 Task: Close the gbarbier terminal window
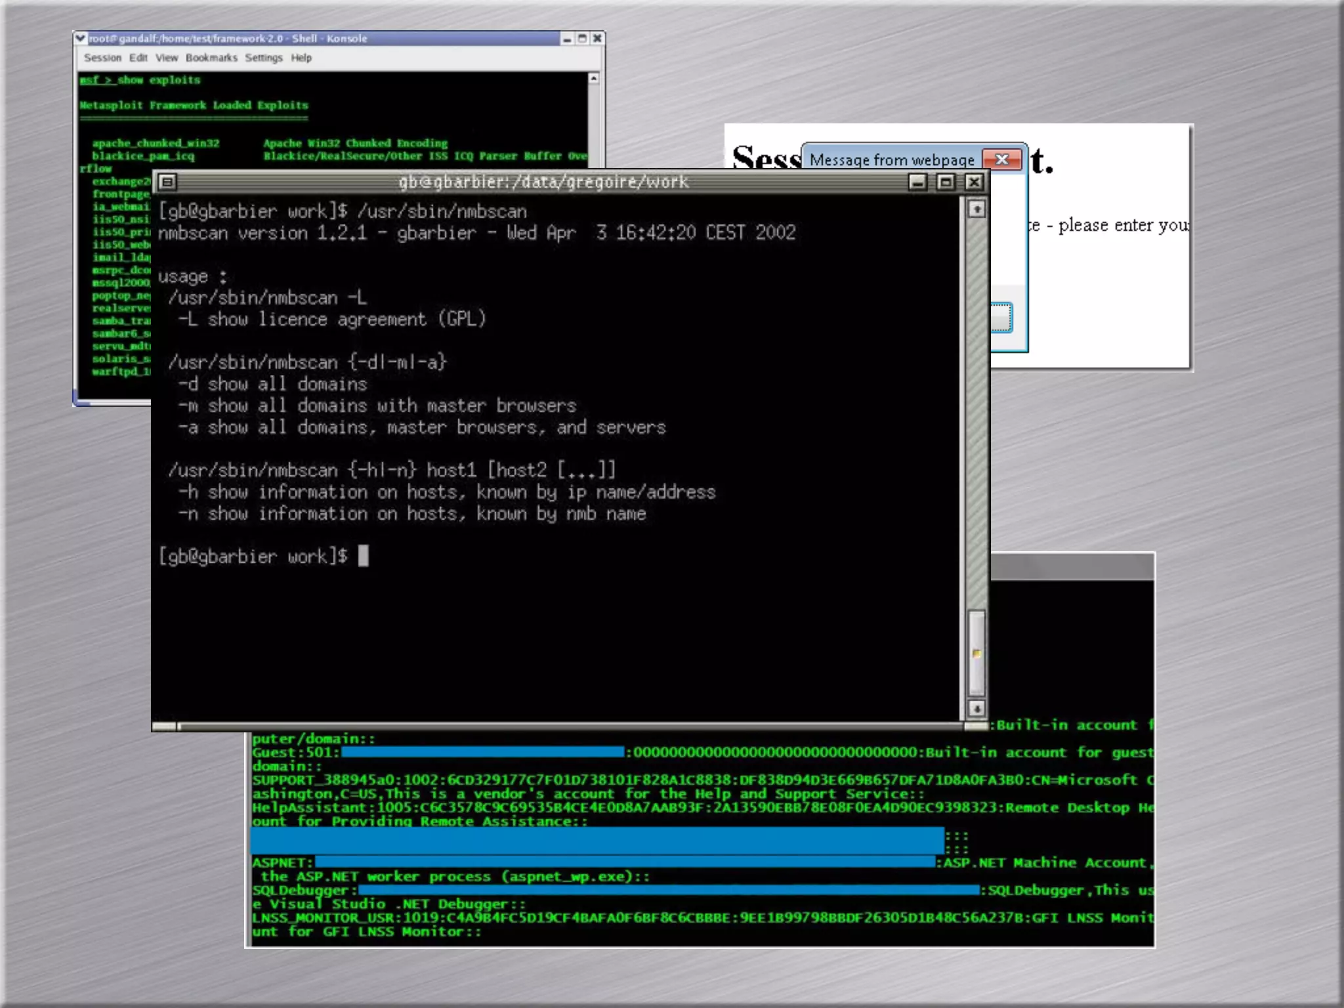(x=975, y=182)
